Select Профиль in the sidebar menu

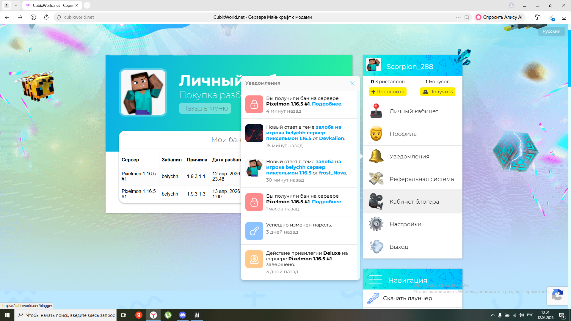click(x=403, y=134)
